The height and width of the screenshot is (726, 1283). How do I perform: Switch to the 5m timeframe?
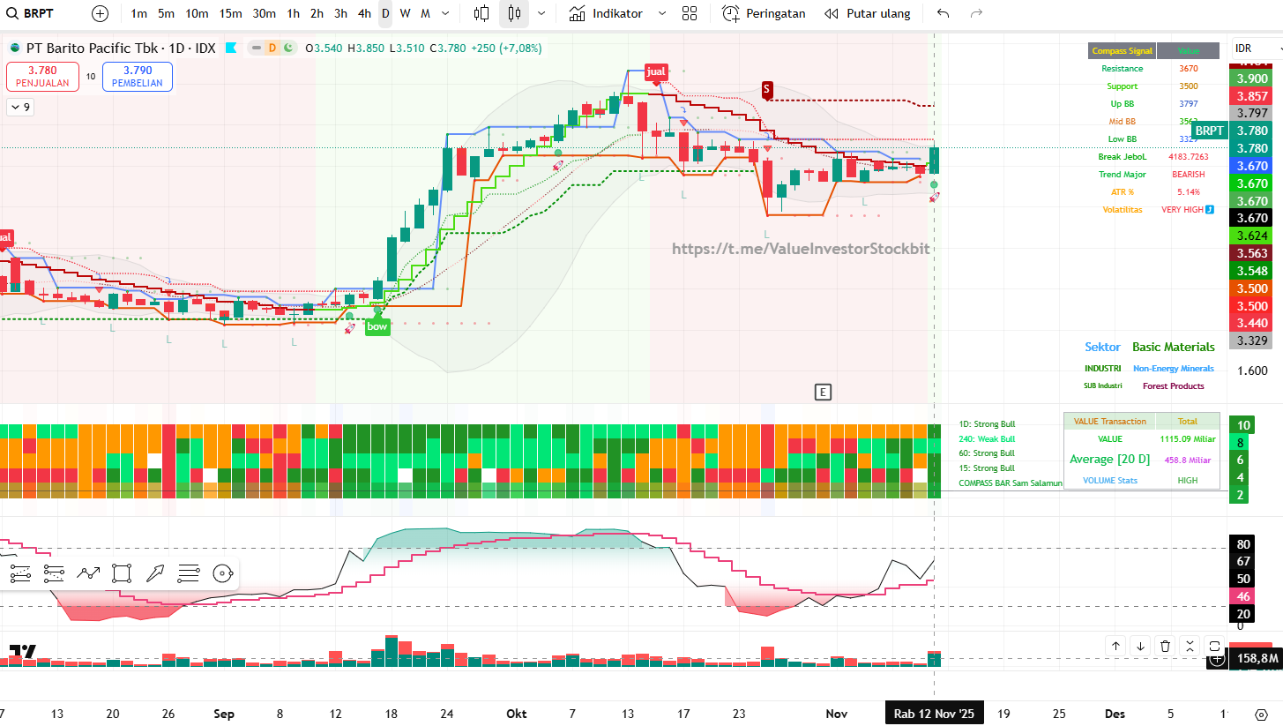166,13
